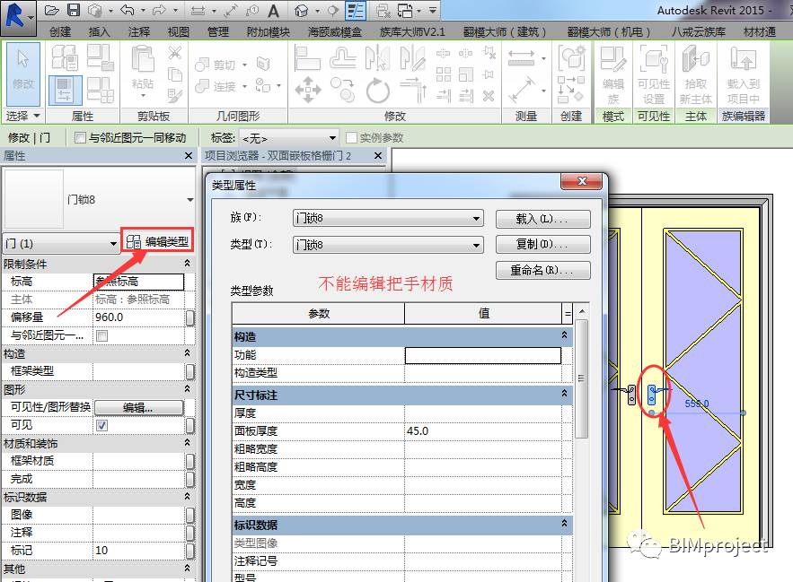Screen dimensions: 793x582
Task: Switch to the 插入 ribbon tab
Action: [x=99, y=31]
